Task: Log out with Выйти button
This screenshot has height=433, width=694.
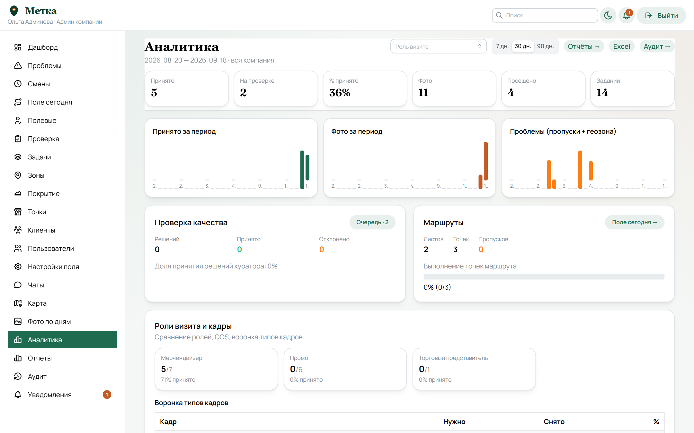Action: (661, 15)
